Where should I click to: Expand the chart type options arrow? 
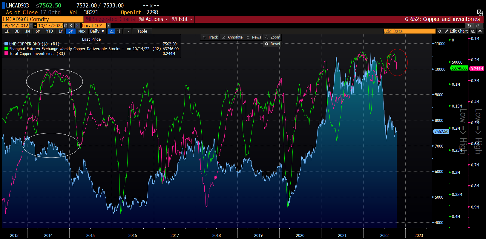pyautogui.click(x=128, y=31)
